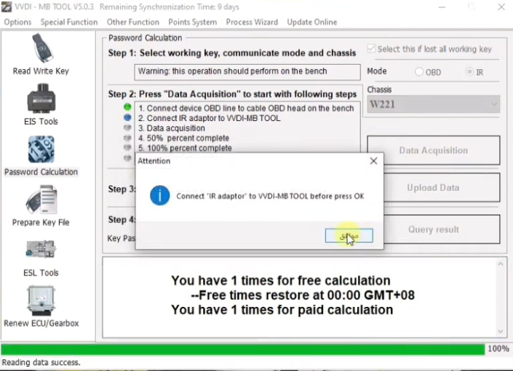Click 'Connect device OBD line to cable' step
The width and height of the screenshot is (513, 371).
pyautogui.click(x=246, y=108)
